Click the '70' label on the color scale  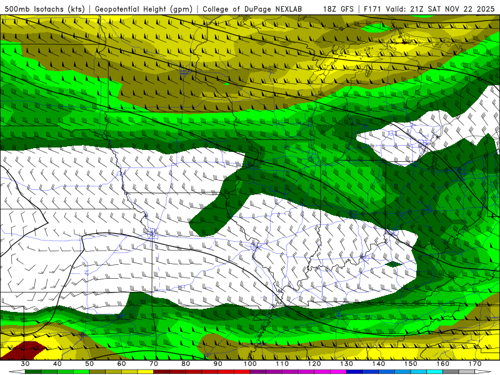154,364
